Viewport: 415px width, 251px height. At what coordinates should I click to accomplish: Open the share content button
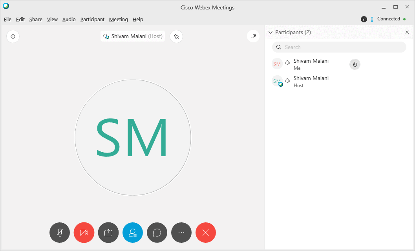[x=108, y=233]
